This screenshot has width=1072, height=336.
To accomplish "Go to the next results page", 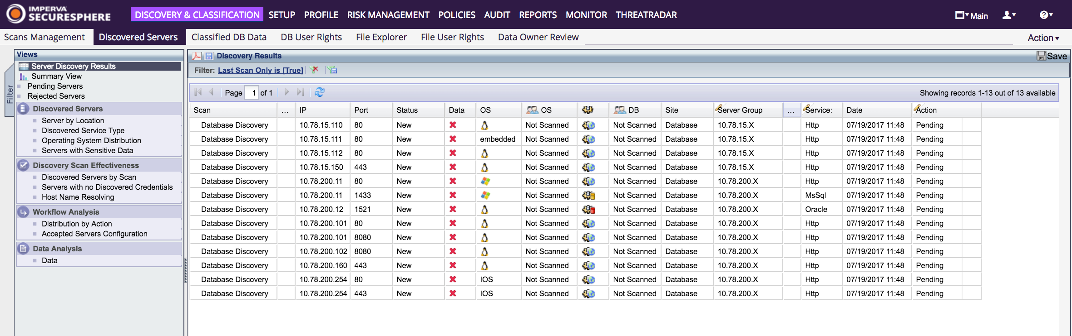I will pyautogui.click(x=287, y=92).
